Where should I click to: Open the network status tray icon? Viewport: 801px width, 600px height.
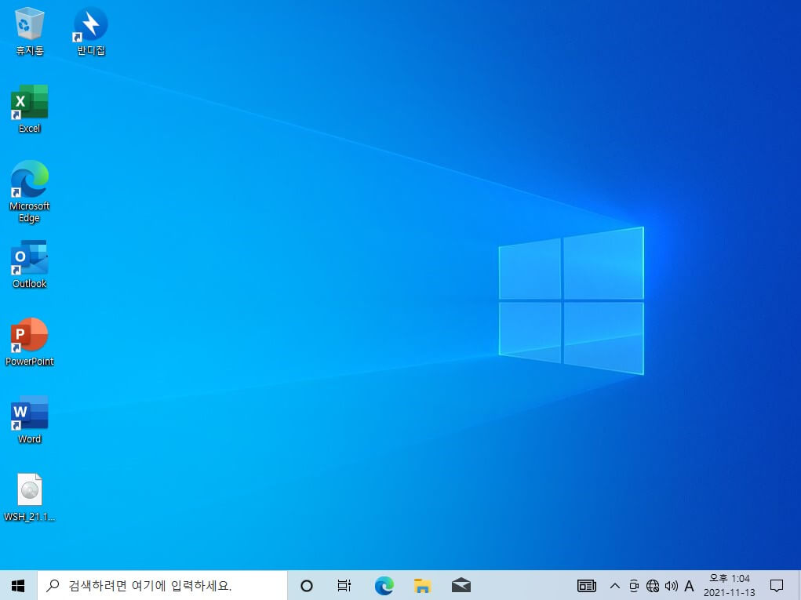pos(653,586)
